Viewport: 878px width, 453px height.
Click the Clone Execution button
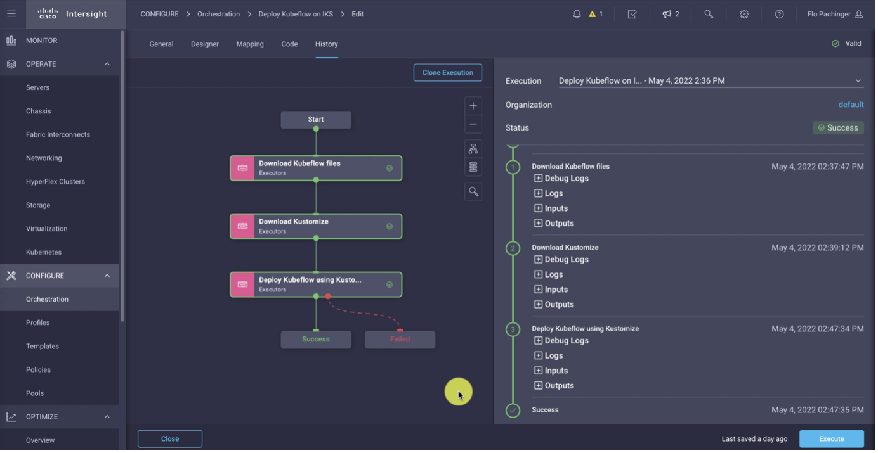pyautogui.click(x=447, y=73)
